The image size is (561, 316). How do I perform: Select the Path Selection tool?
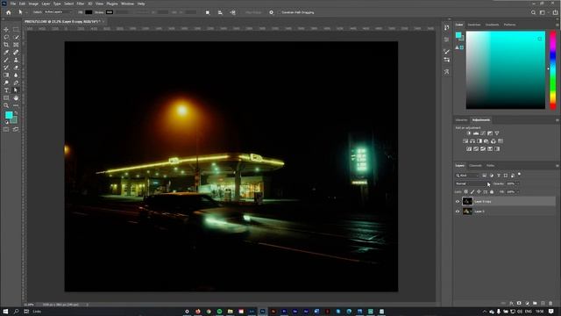16,90
